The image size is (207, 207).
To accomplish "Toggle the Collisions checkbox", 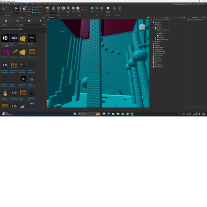I will (33, 10).
